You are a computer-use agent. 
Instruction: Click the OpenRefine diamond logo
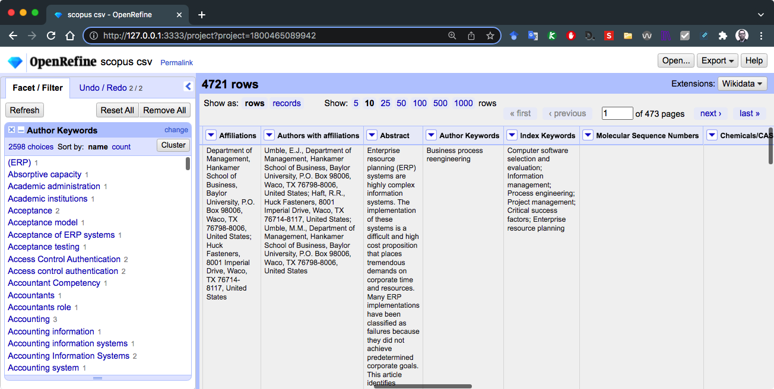click(x=15, y=62)
